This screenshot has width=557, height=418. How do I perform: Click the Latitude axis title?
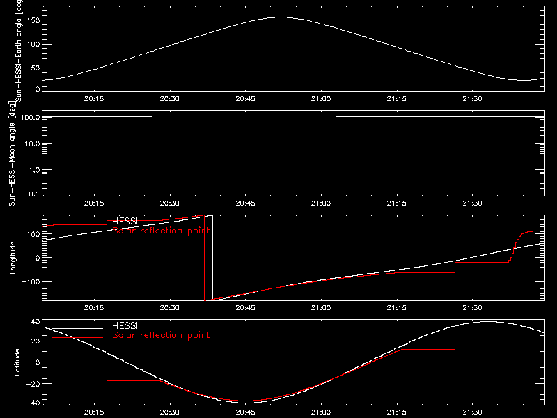(17, 362)
